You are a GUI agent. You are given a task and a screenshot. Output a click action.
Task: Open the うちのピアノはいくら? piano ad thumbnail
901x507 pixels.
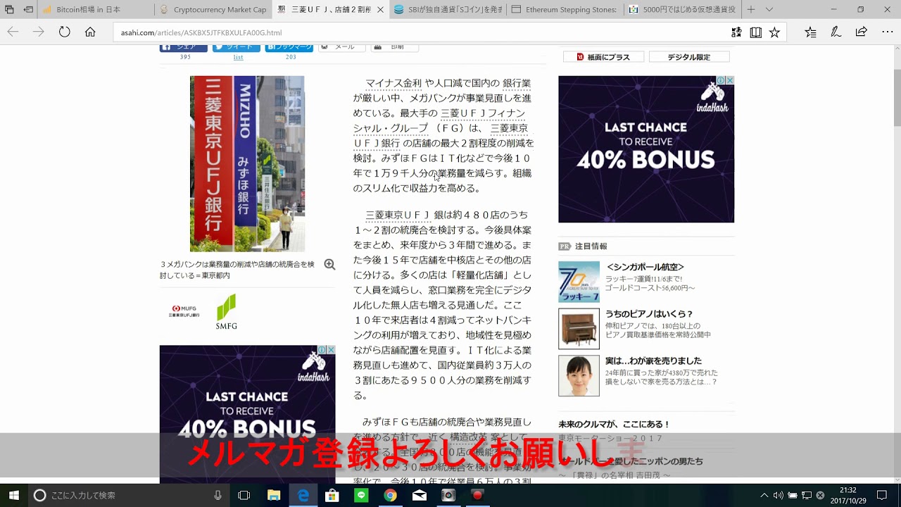coord(579,328)
